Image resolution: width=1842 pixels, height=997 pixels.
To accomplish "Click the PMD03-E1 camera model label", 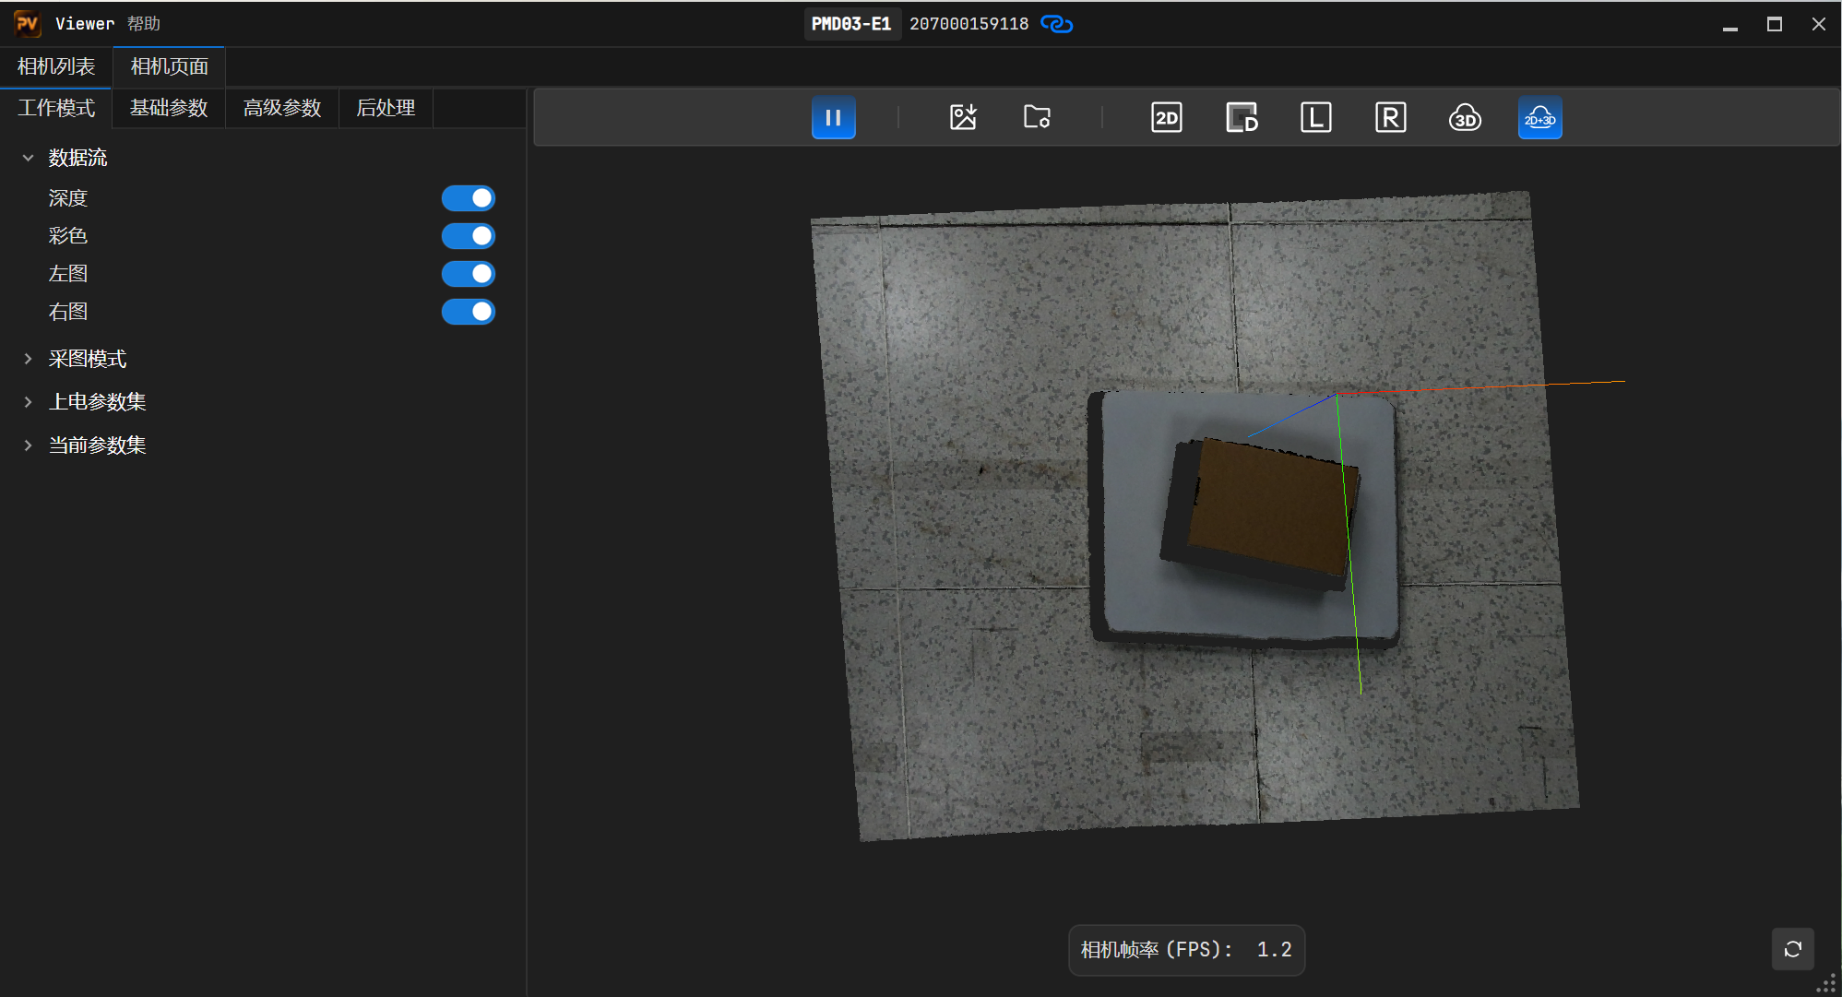I will pyautogui.click(x=851, y=24).
